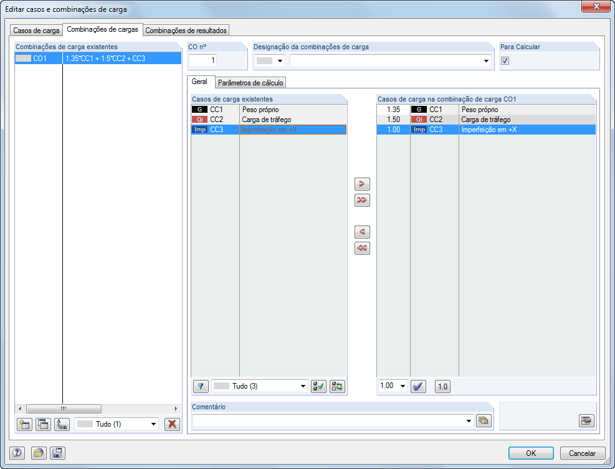Add all load cases with double arrow
This screenshot has width=615, height=469.
point(362,200)
